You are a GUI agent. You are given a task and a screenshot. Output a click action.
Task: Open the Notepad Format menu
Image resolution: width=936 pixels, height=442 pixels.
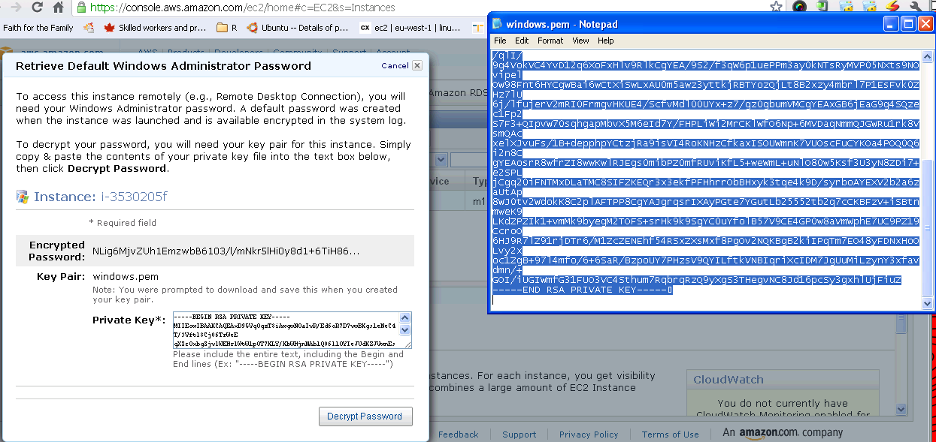click(550, 41)
